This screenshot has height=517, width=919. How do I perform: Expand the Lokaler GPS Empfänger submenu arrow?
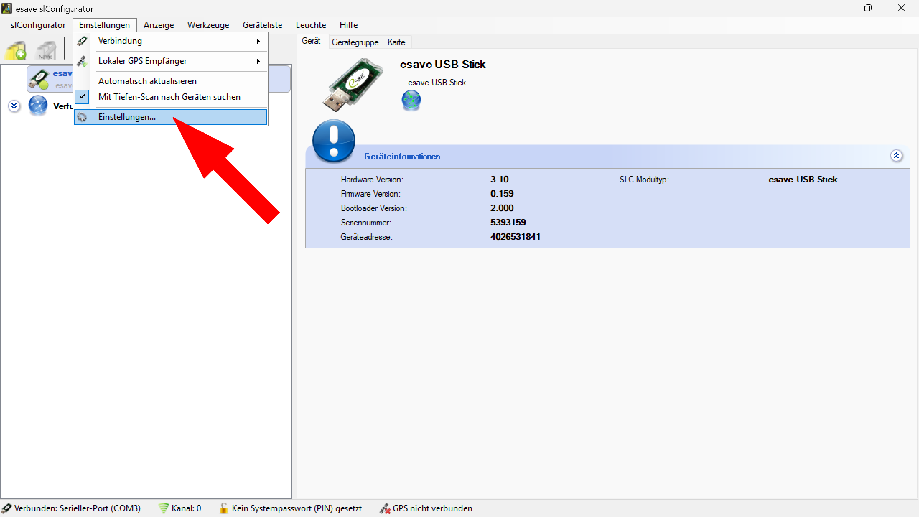pos(258,61)
